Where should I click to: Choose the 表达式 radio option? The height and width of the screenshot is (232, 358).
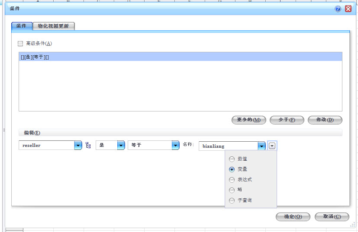232,180
